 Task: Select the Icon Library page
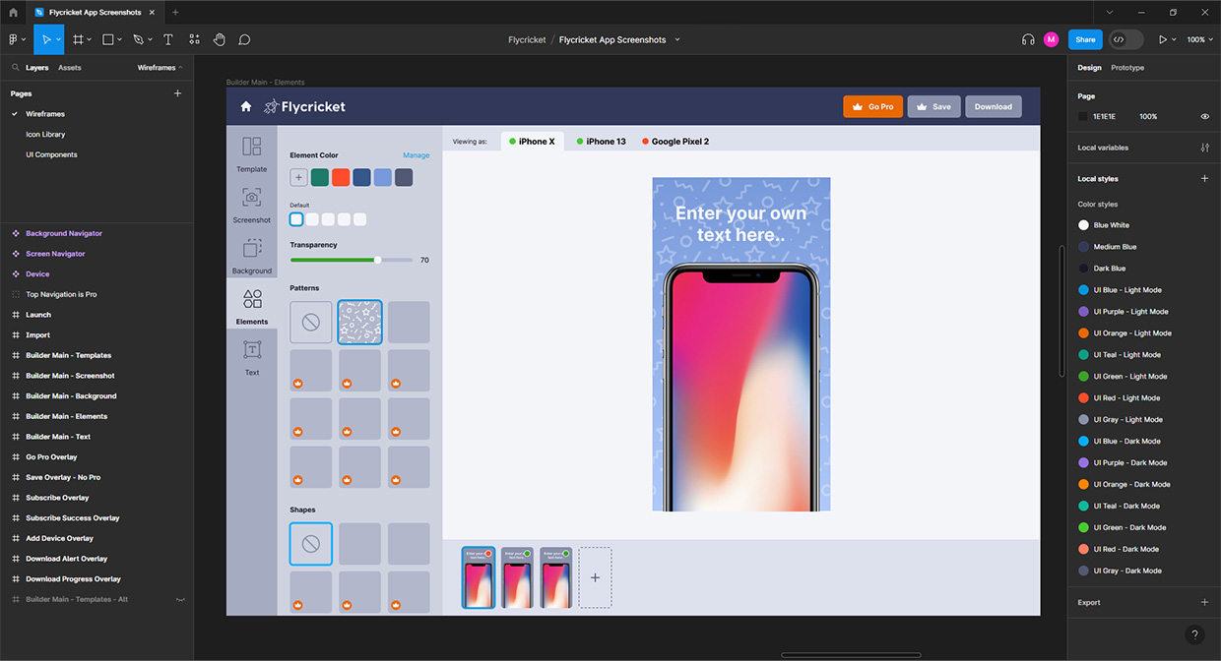tap(45, 134)
